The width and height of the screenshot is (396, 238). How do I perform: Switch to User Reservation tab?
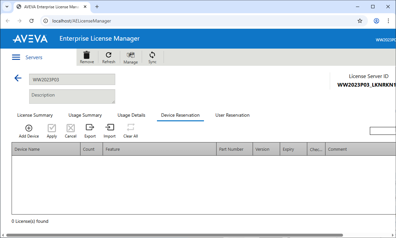tap(232, 115)
